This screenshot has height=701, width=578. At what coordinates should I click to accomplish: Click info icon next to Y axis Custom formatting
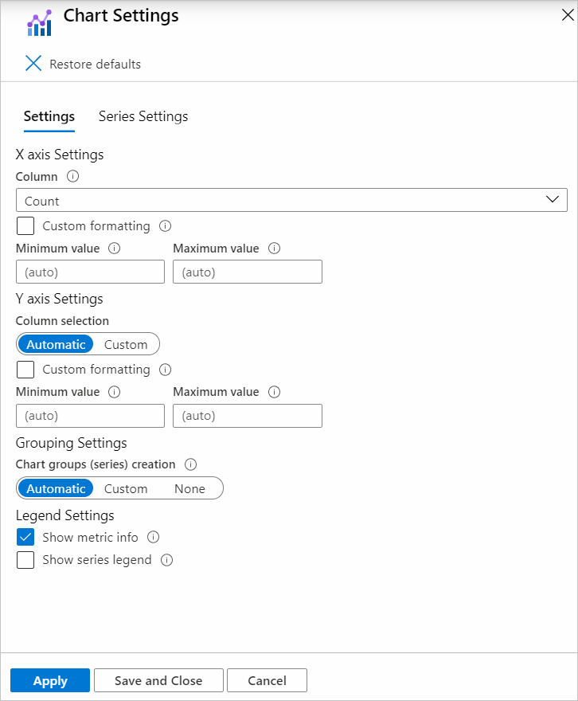166,370
